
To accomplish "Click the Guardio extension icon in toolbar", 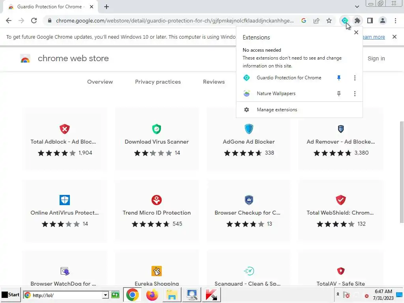I will [x=344, y=21].
